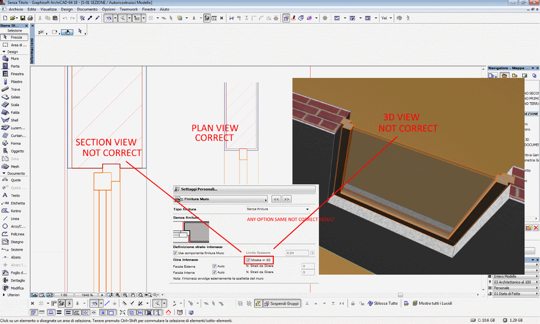Image resolution: width=540 pixels, height=324 pixels.
Task: Open the Vai navigation dropdown
Action: tap(386, 18)
